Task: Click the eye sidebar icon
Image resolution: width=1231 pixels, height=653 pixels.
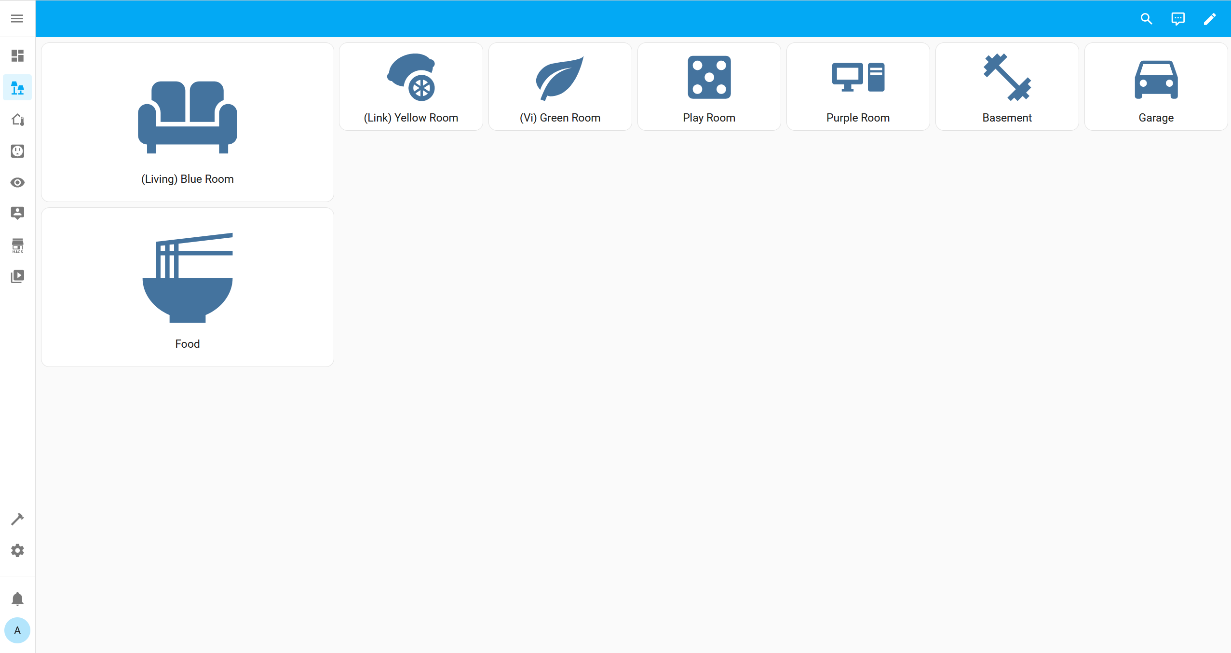Action: coord(17,183)
